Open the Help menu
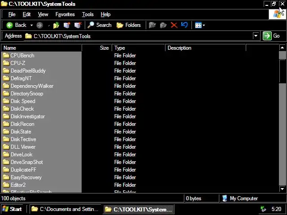Screen dimensions: 287x215 coord(105,14)
